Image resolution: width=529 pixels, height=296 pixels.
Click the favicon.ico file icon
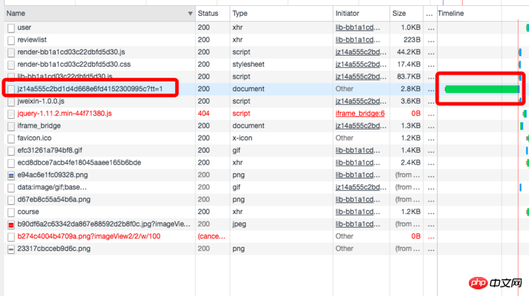tap(11, 138)
